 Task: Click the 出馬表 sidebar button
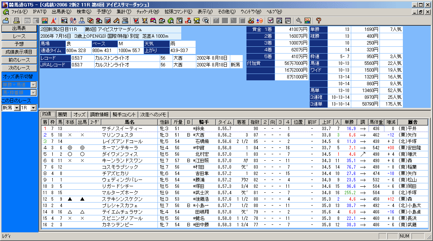coord(19,29)
